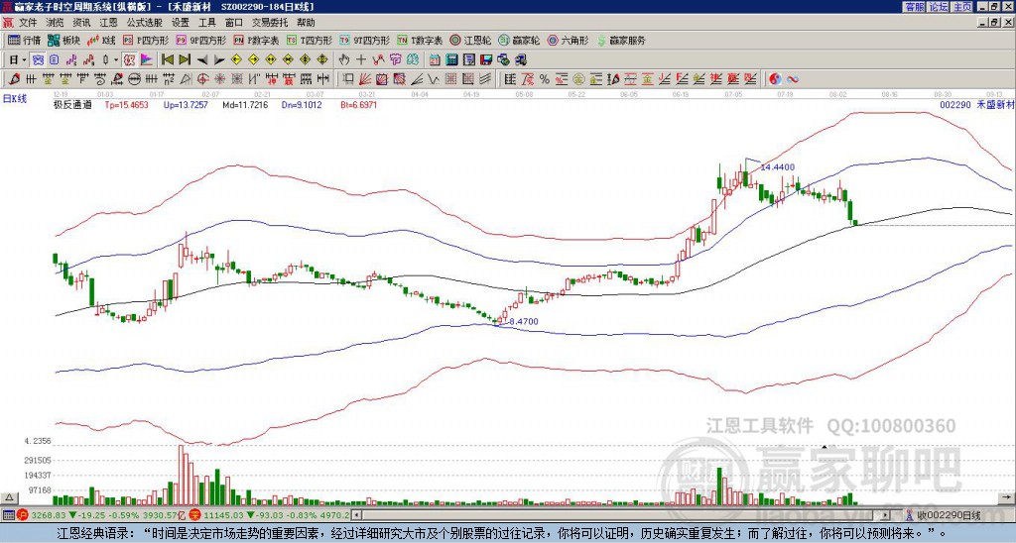Viewport: 1016px width, 543px height.
Task: Select the crosshair cursor tool
Action: pos(361,60)
